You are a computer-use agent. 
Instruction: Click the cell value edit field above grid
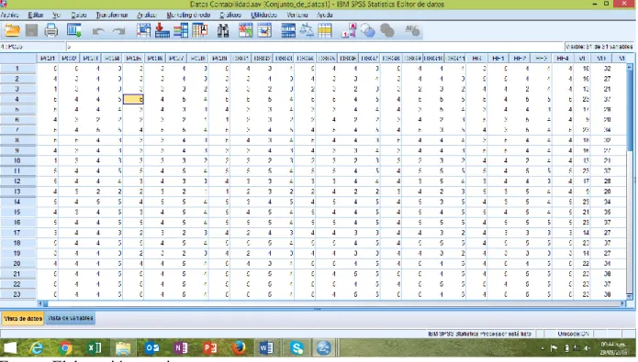pyautogui.click(x=315, y=47)
